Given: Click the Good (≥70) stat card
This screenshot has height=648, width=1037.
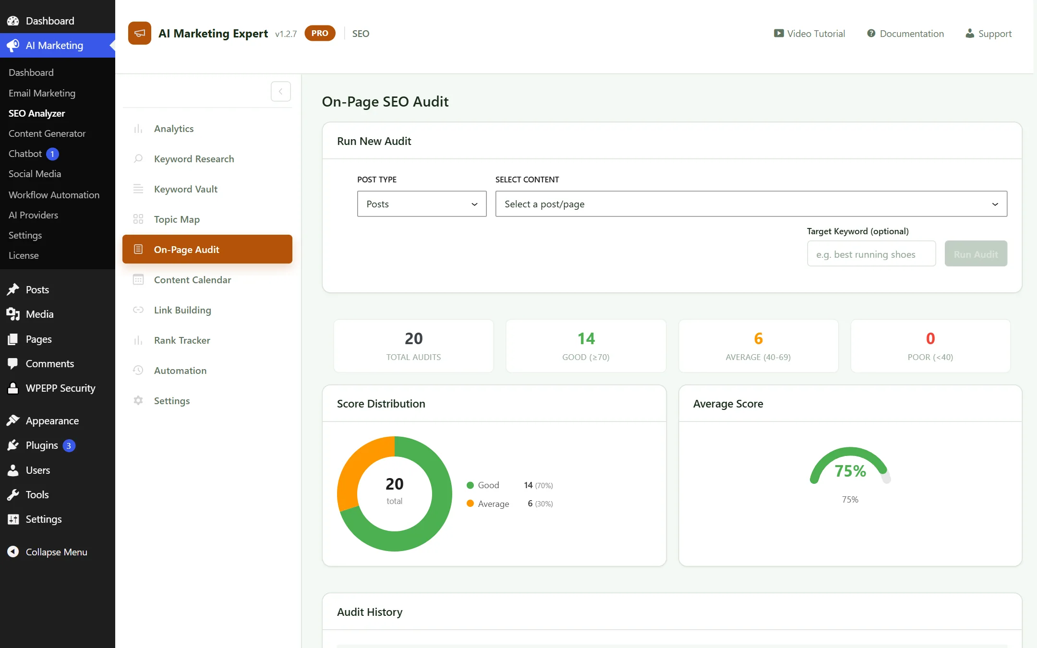Looking at the screenshot, I should (x=586, y=346).
